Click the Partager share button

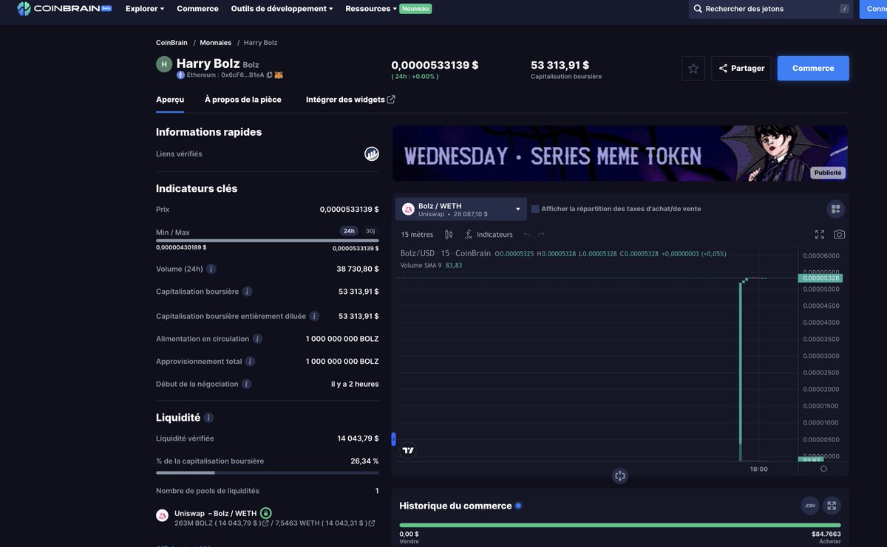click(741, 69)
